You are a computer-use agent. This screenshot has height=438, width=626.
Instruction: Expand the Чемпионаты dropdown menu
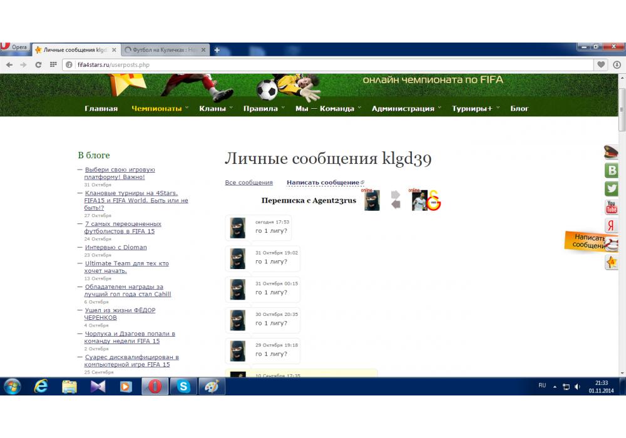[x=160, y=108]
